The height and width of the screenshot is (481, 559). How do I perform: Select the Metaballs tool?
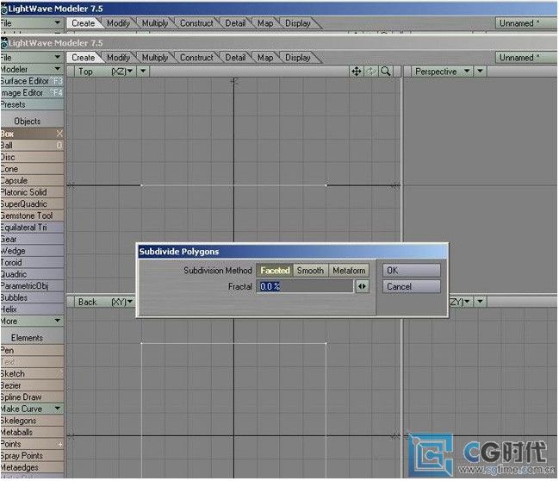point(32,432)
